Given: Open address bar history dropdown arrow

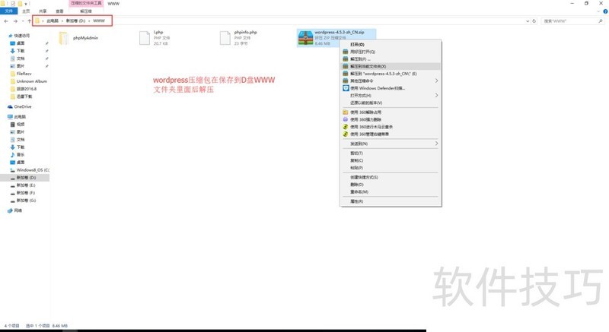Looking at the screenshot, I should pyautogui.click(x=528, y=21).
